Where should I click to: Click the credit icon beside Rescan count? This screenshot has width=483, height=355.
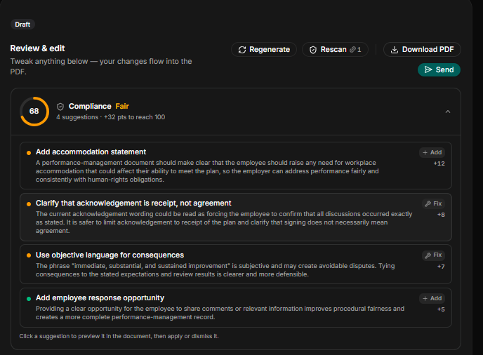coord(352,50)
